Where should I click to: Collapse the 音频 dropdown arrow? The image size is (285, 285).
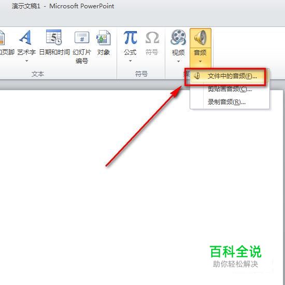[201, 62]
